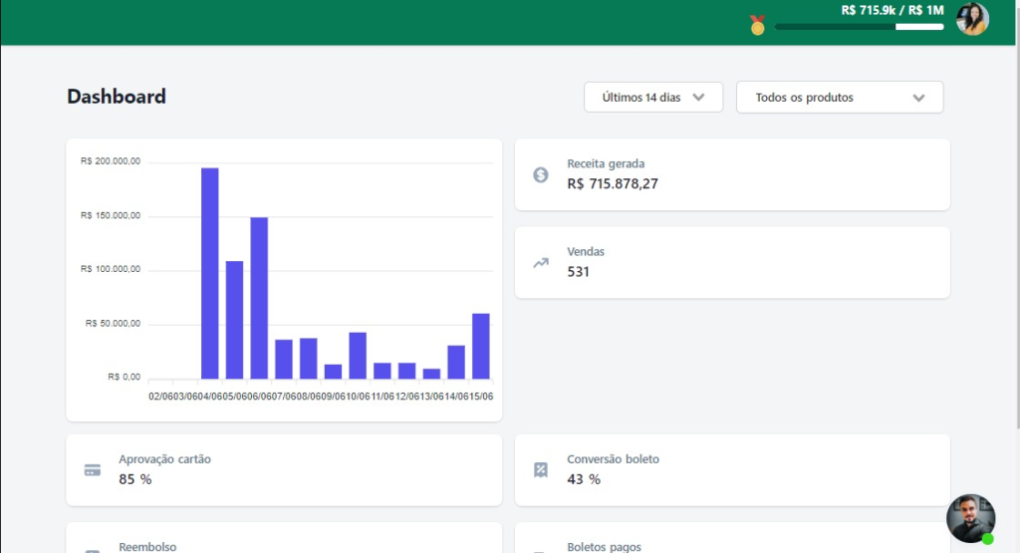The height and width of the screenshot is (553, 1020).
Task: Click the Boletos pagos label
Action: pyautogui.click(x=604, y=546)
